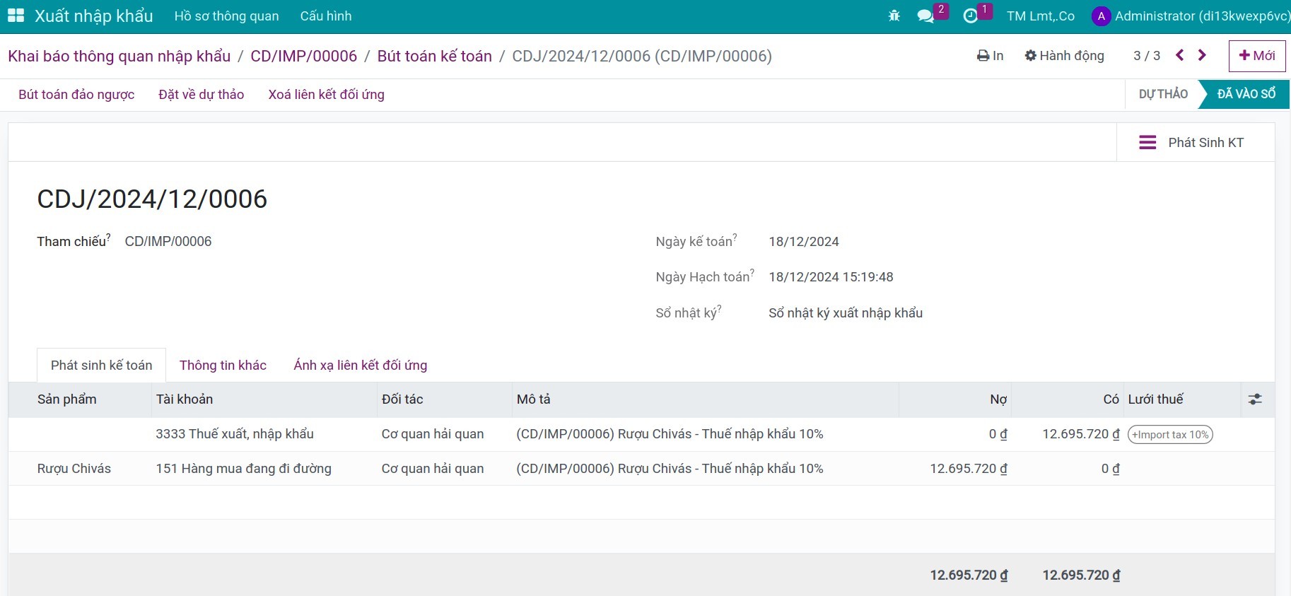Create new record with Mới button
Screen dimensions: 1291x596
(x=1256, y=56)
